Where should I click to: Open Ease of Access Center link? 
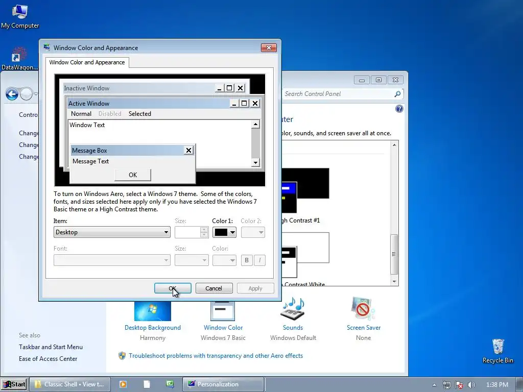(x=48, y=359)
